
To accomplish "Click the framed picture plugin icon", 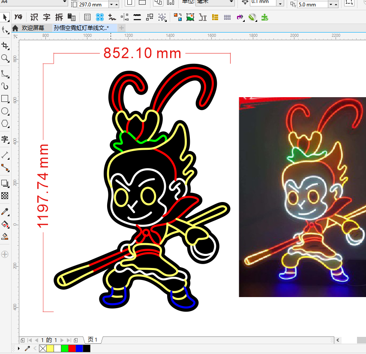I will click(x=190, y=17).
